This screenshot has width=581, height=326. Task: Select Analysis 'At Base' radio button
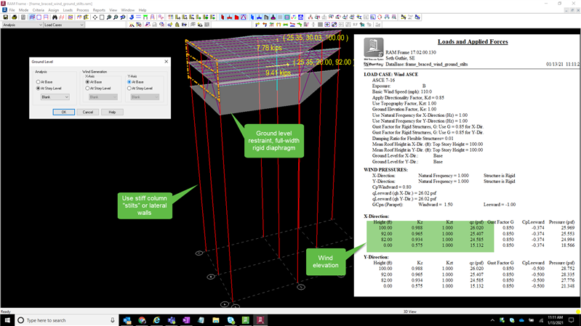point(39,82)
